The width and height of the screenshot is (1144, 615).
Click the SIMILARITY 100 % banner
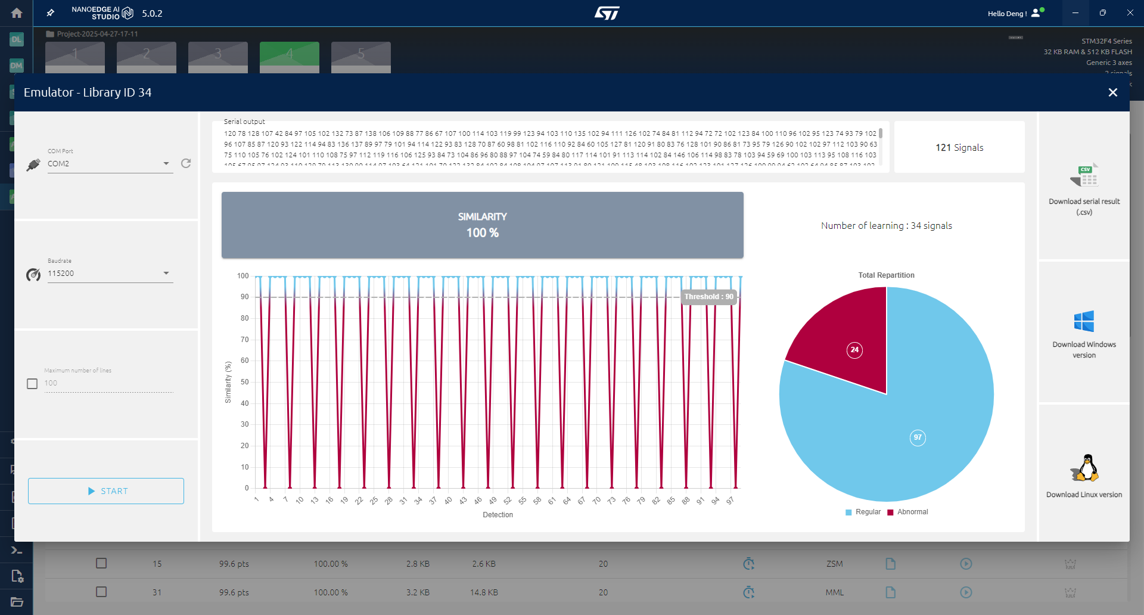483,225
